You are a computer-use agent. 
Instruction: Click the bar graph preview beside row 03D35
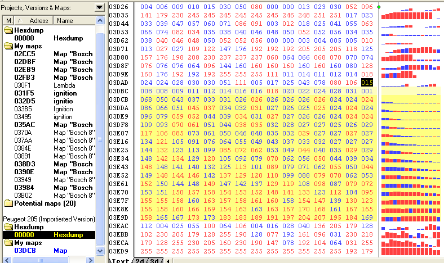411,15
